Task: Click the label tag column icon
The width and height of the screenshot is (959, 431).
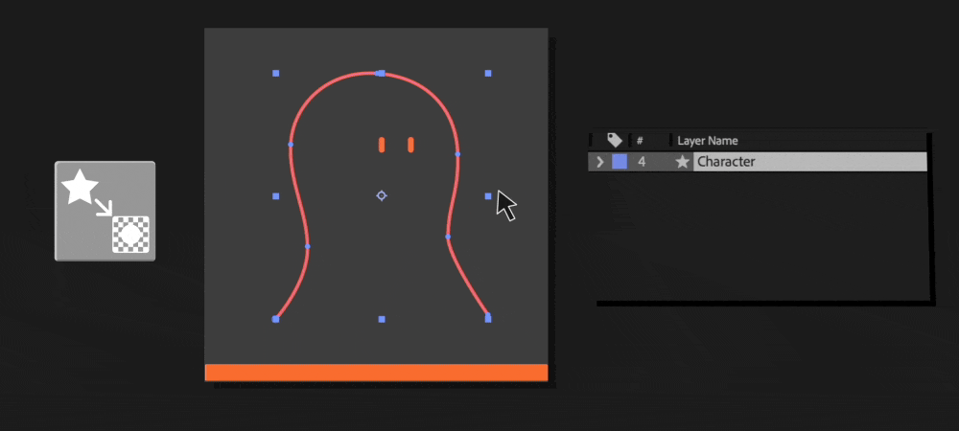Action: (615, 141)
